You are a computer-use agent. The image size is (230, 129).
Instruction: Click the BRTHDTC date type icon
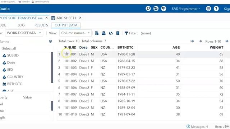pyautogui.click(x=4, y=84)
